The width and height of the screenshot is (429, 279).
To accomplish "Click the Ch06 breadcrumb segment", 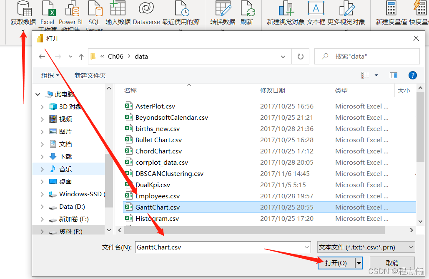I will pyautogui.click(x=115, y=57).
